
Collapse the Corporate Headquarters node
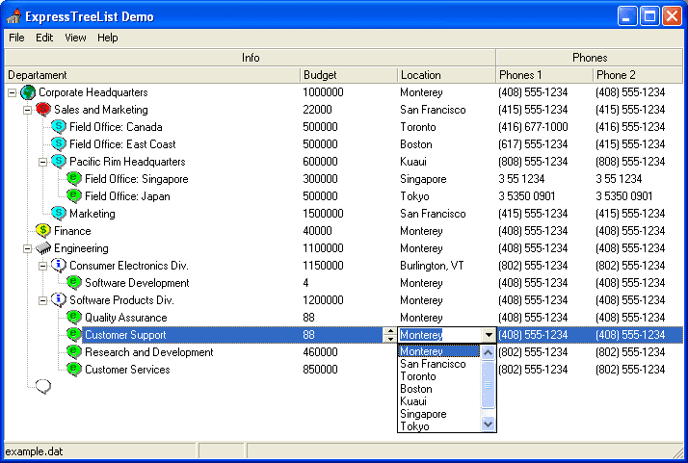(x=12, y=92)
